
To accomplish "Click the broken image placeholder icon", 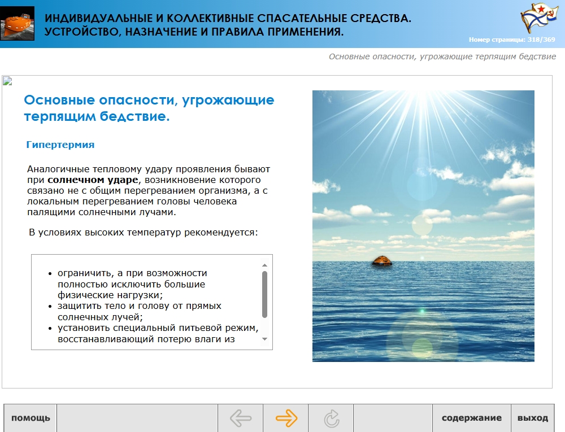I will tap(7, 81).
